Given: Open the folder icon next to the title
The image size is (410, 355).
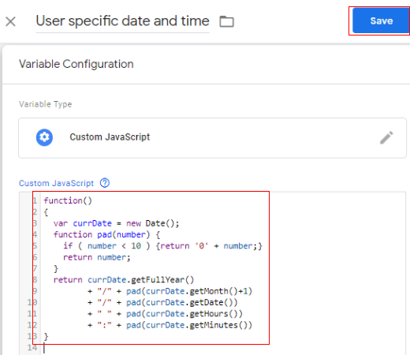Looking at the screenshot, I should 226,21.
